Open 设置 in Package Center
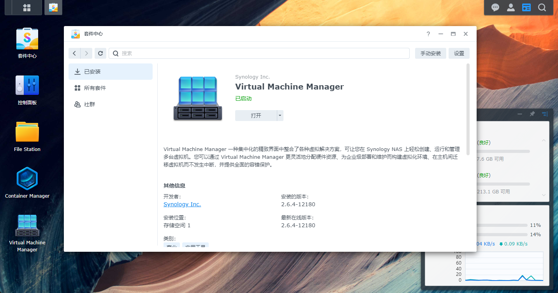The width and height of the screenshot is (558, 293). [459, 53]
